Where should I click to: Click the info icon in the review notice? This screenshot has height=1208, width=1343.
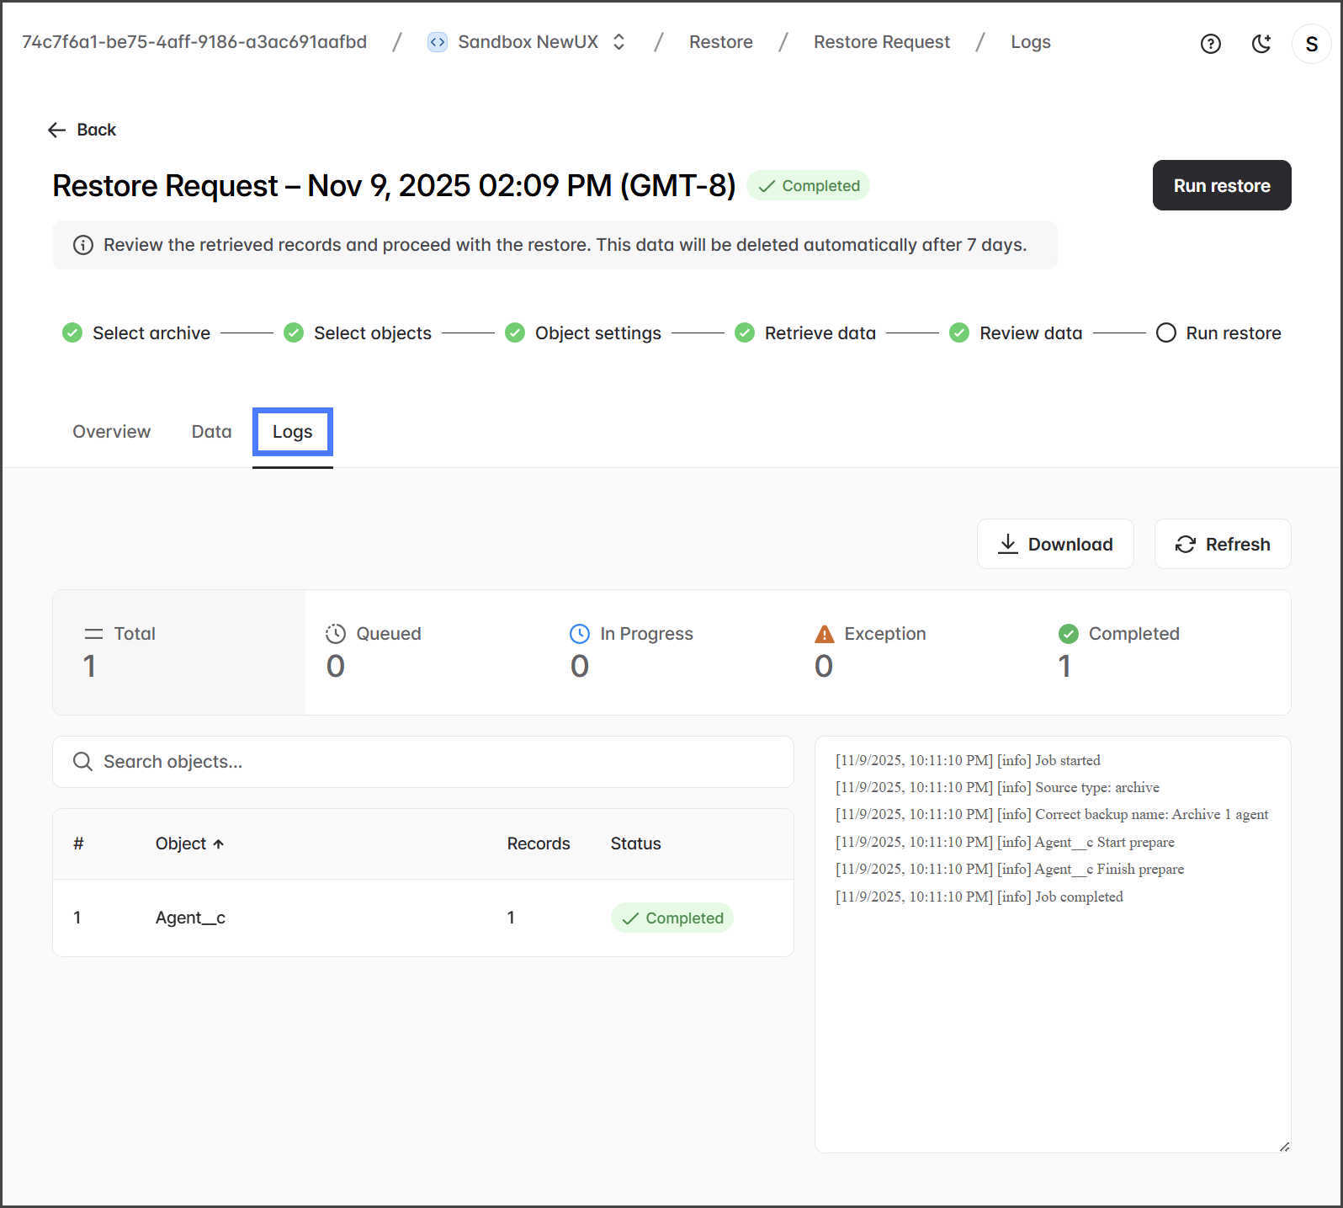coord(82,245)
